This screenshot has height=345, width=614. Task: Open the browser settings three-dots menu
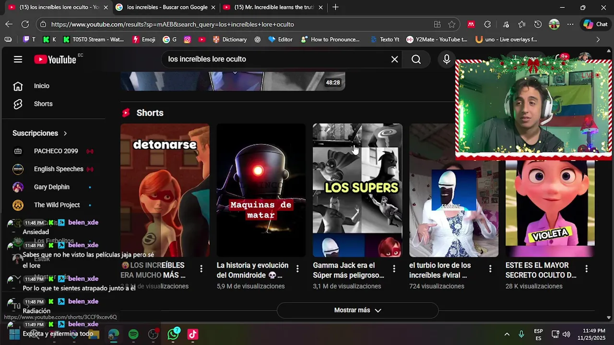(x=570, y=24)
